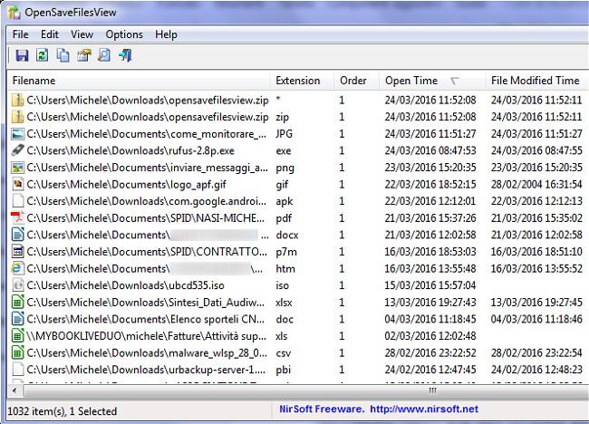Image resolution: width=589 pixels, height=424 pixels.
Task: Click the Excel icon of Sintesi_Dati_Audiw xlsx row
Action: point(17,303)
